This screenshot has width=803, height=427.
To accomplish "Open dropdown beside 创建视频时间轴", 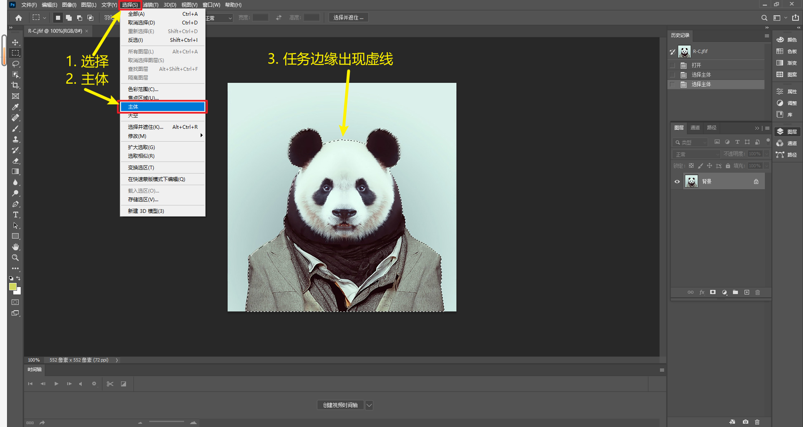I will click(x=369, y=405).
